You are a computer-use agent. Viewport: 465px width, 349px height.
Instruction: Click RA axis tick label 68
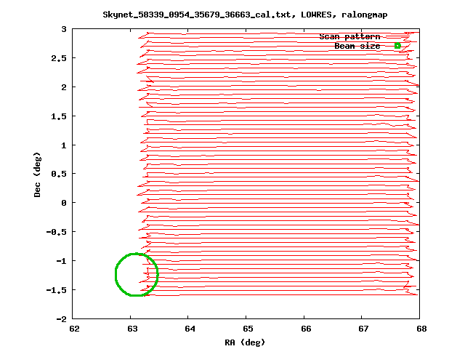(421, 329)
